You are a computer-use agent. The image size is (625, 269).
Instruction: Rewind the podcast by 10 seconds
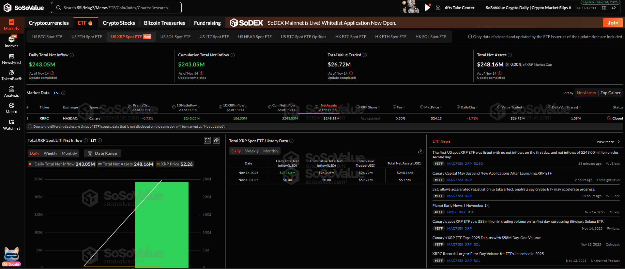[438, 8]
